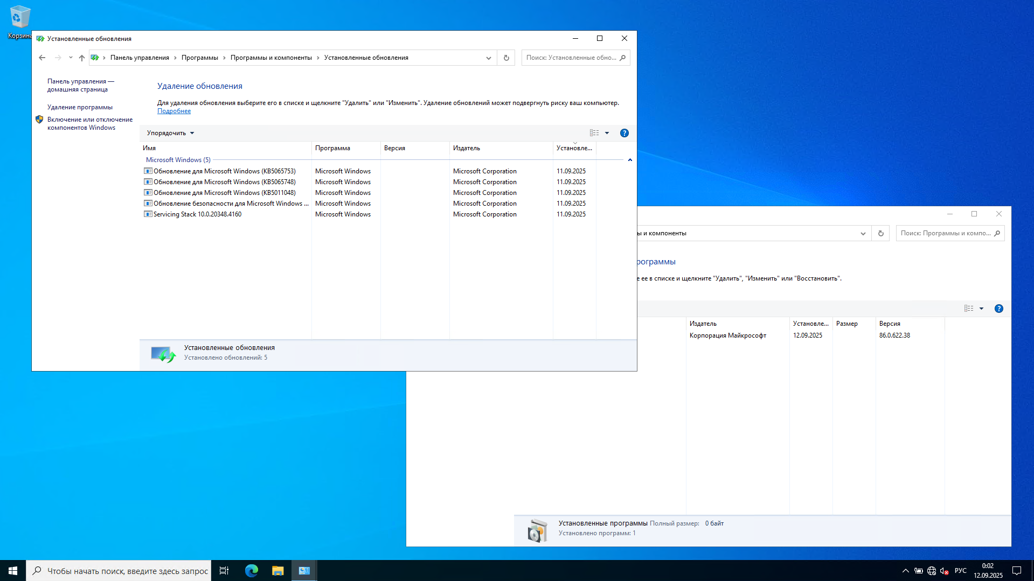1034x581 pixels.
Task: Launch Microsoft Edge from taskbar
Action: 252,571
